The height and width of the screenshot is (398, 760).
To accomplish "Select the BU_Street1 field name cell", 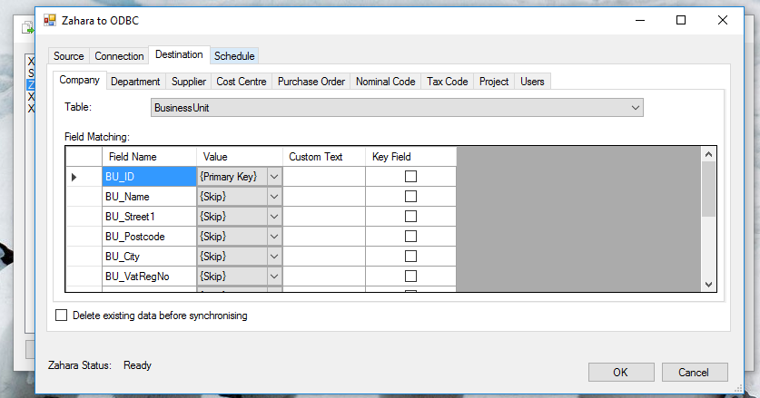I will pos(149,217).
